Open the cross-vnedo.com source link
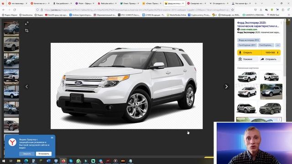Image resolution: width=292 pixels, height=164 pixels. tap(249, 29)
